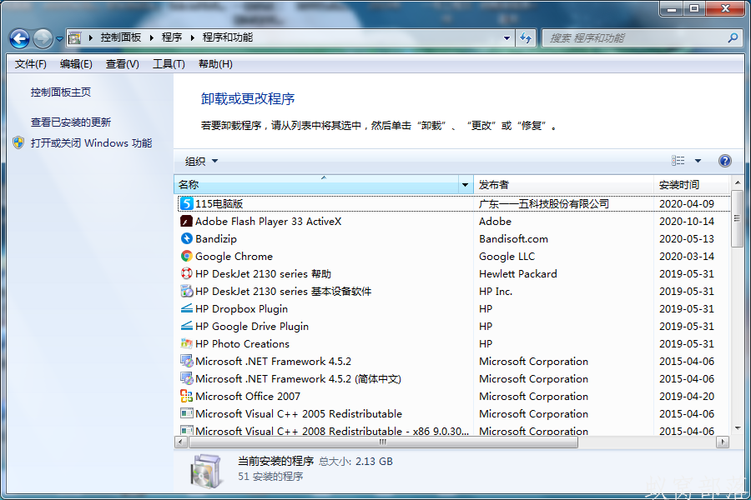Click the publisher text HP Inc.
751x500 pixels.
[x=496, y=292]
